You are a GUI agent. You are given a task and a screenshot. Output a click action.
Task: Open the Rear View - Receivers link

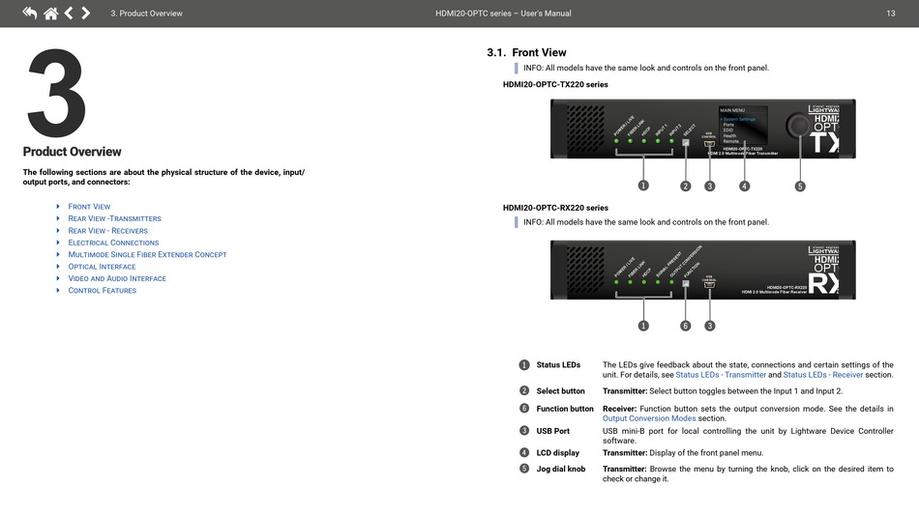tap(107, 230)
